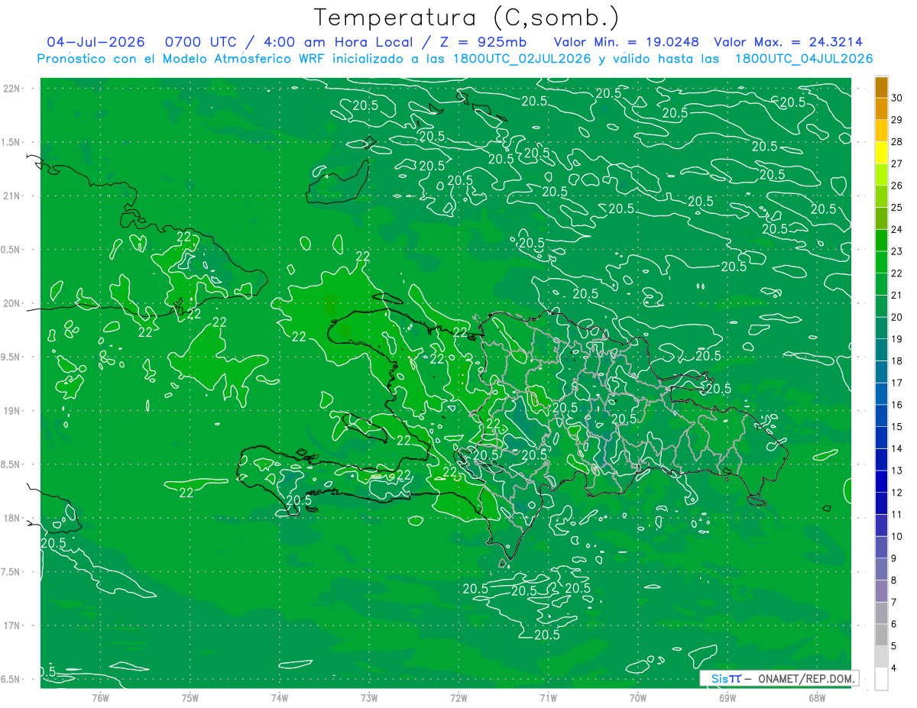Screen dimensions: 917x708
Task: Click the orange swatch between 29 and 30
Action: pyautogui.click(x=881, y=108)
